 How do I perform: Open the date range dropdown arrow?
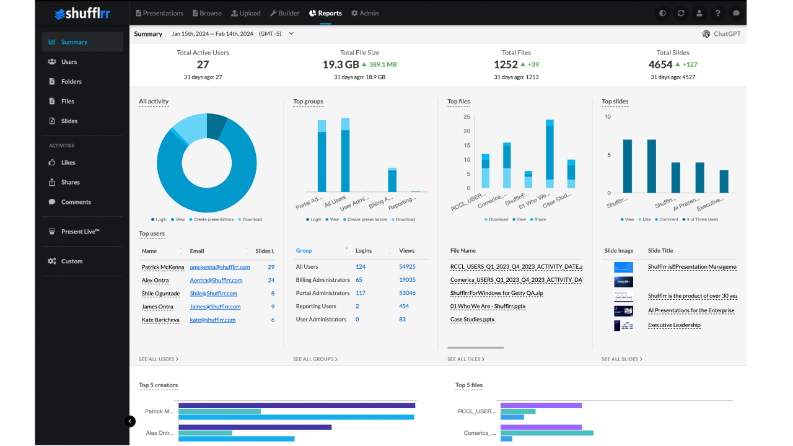(x=291, y=33)
